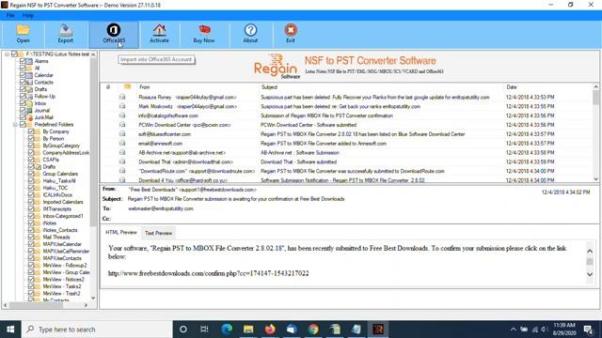The width and height of the screenshot is (602, 338).
Task: Toggle the Contacts folder checkbox
Action: click(23, 82)
